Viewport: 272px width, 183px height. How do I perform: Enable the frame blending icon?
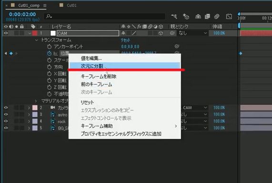pos(207,17)
